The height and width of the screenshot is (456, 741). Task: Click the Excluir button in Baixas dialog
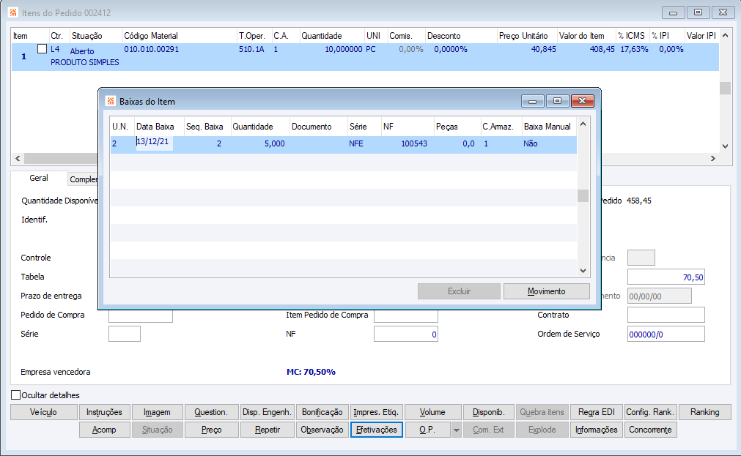pyautogui.click(x=459, y=291)
